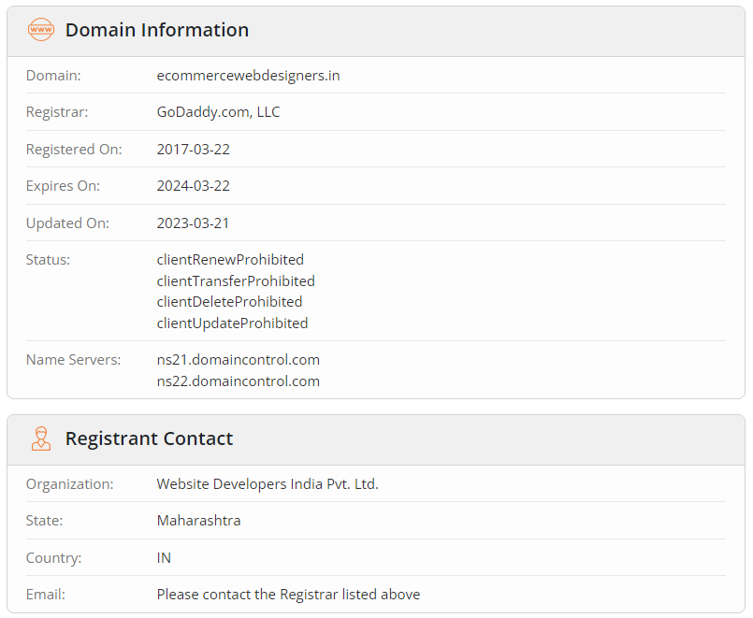Click Website Developers India Pvt. Ltd. organization
The width and height of the screenshot is (753, 618).
[268, 484]
